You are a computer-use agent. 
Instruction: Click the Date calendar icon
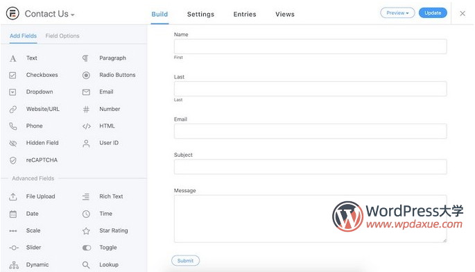coord(12,214)
